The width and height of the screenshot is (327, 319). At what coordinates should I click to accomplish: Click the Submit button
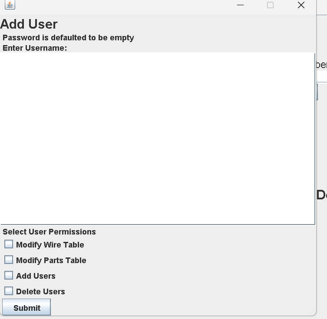pyautogui.click(x=26, y=307)
